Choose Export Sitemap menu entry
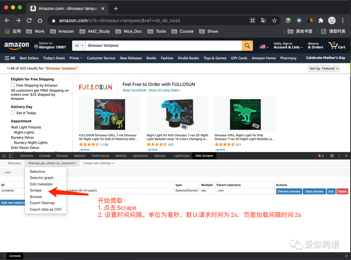 click(x=42, y=203)
